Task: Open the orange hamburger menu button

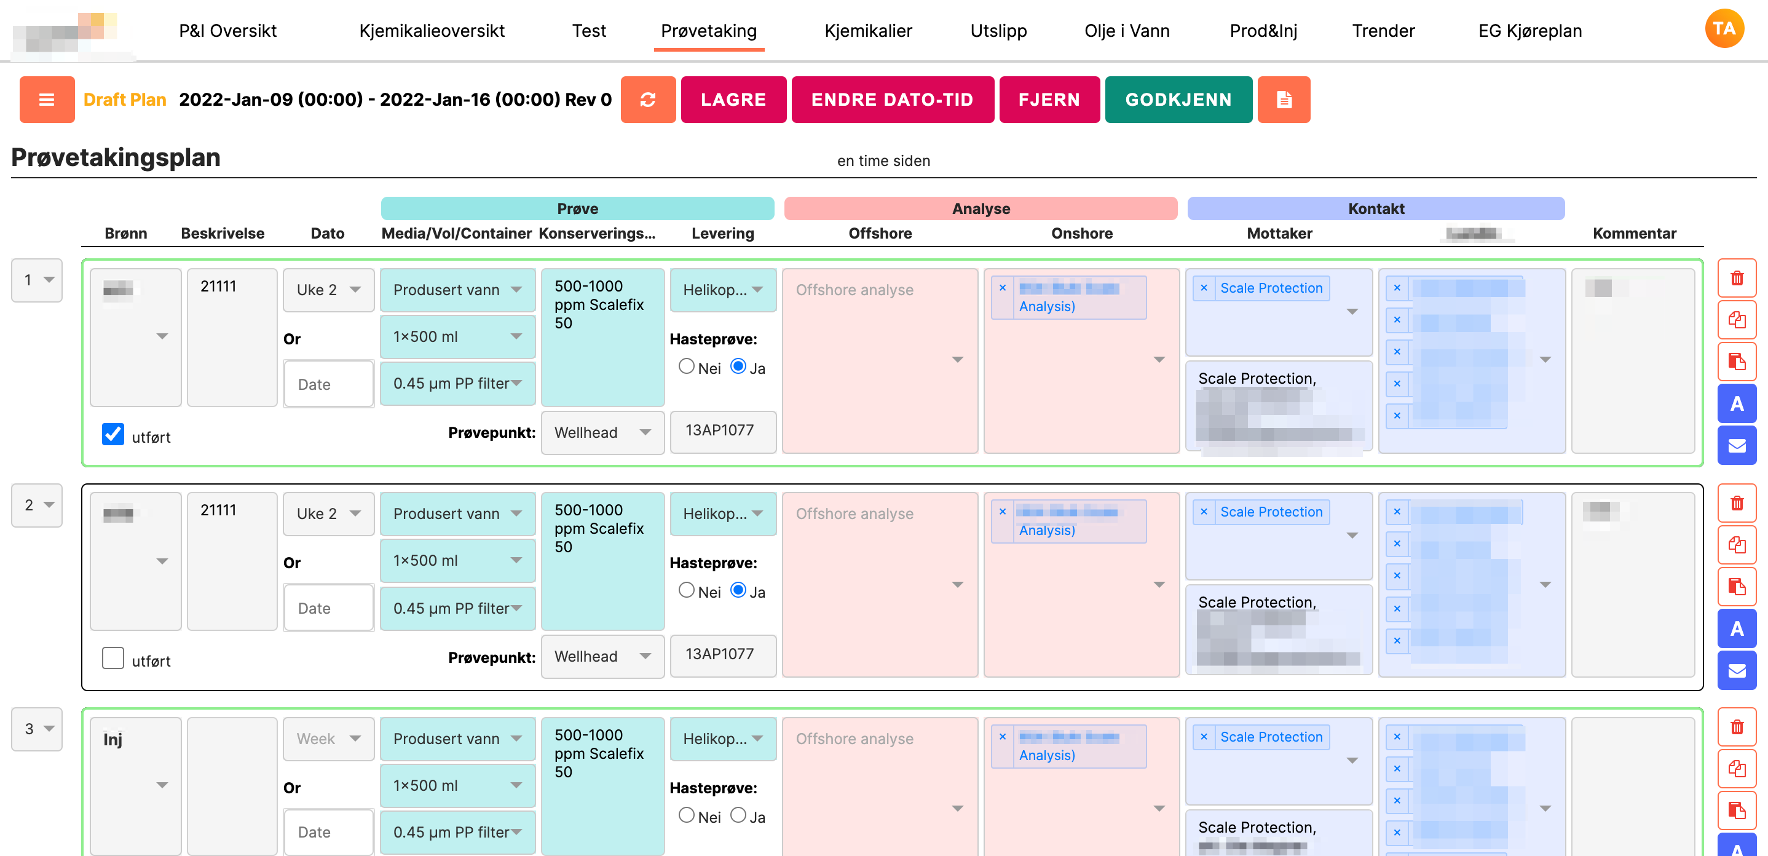Action: (47, 100)
